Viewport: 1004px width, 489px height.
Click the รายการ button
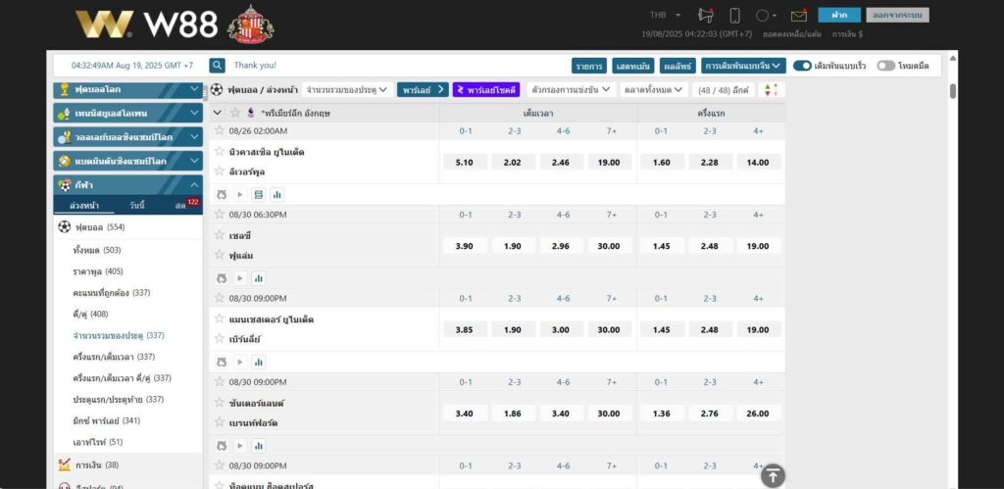(x=589, y=66)
